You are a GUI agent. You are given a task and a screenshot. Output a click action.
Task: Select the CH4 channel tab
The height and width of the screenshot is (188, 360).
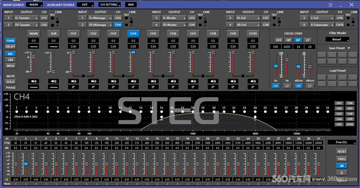(133, 34)
